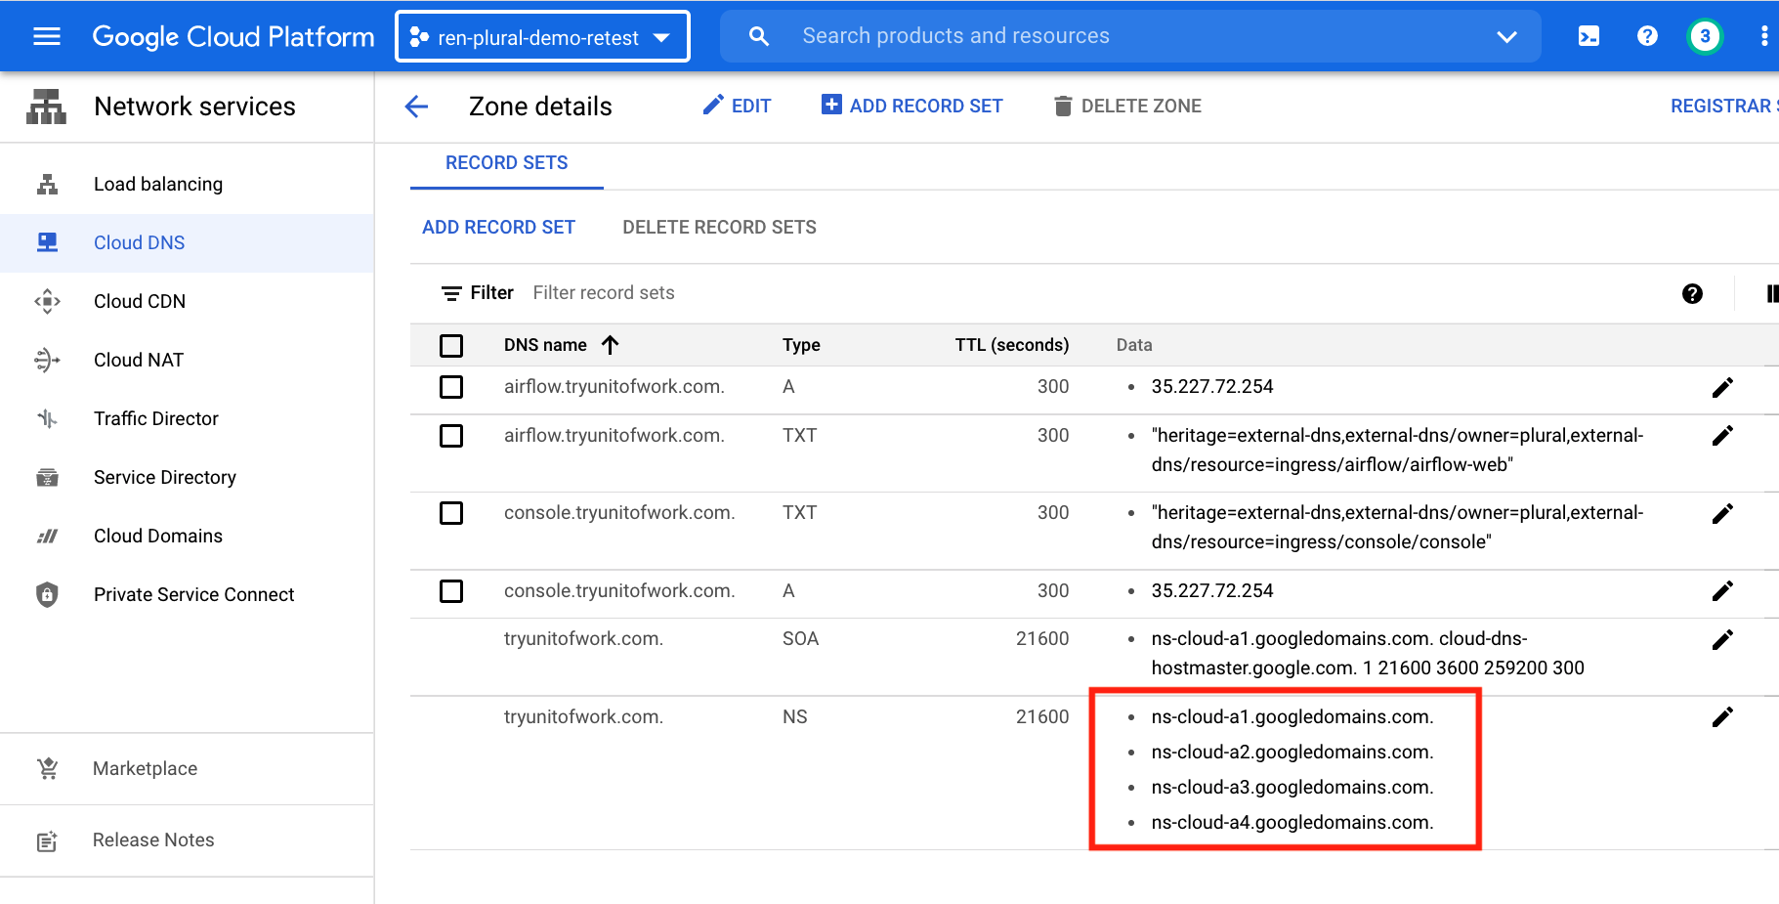
Task: Toggle the select-all header checkbox
Action: coord(451,346)
